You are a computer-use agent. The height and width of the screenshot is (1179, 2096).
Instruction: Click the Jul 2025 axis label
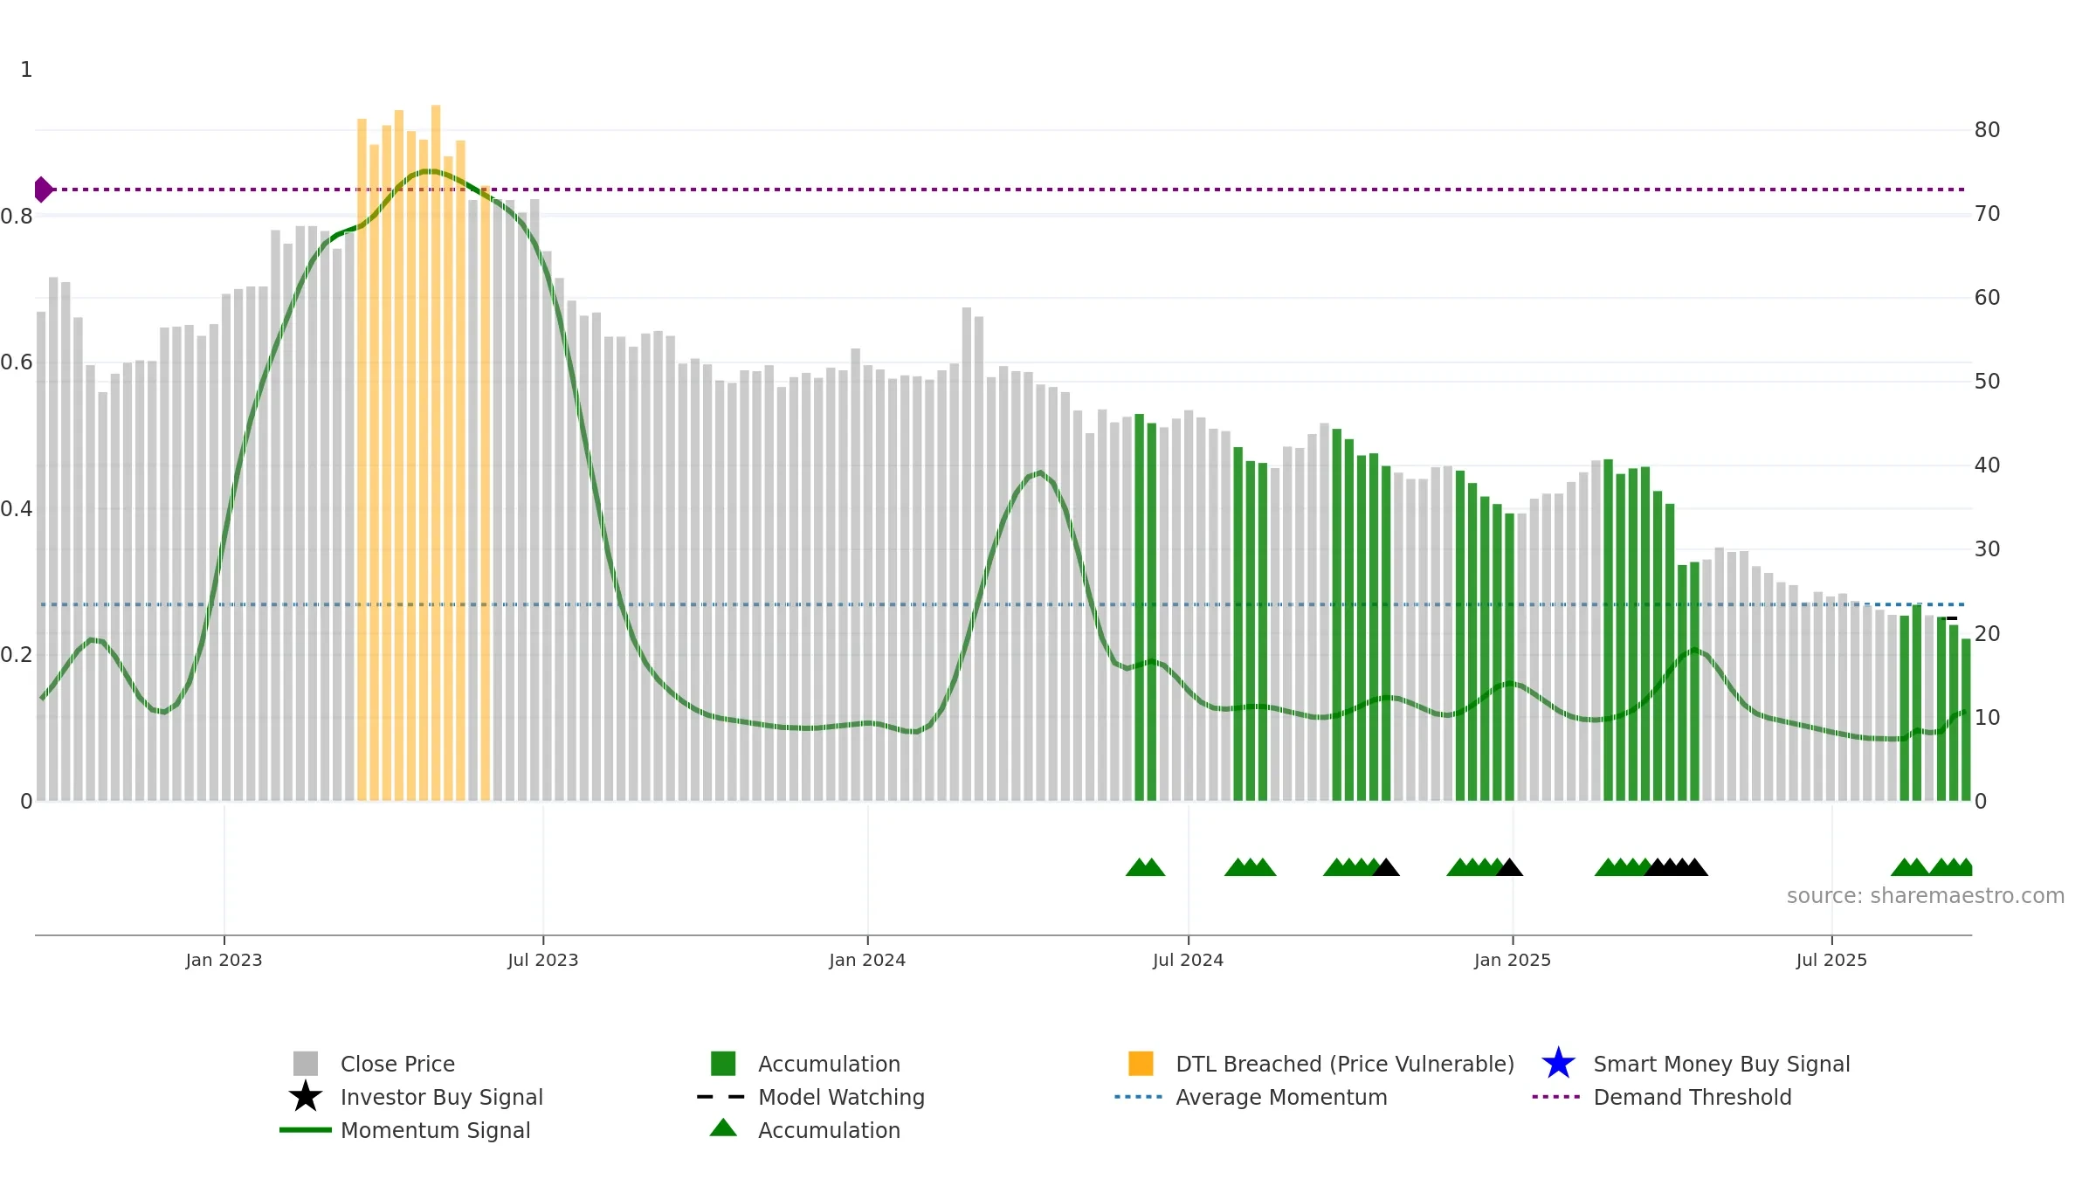point(1831,961)
